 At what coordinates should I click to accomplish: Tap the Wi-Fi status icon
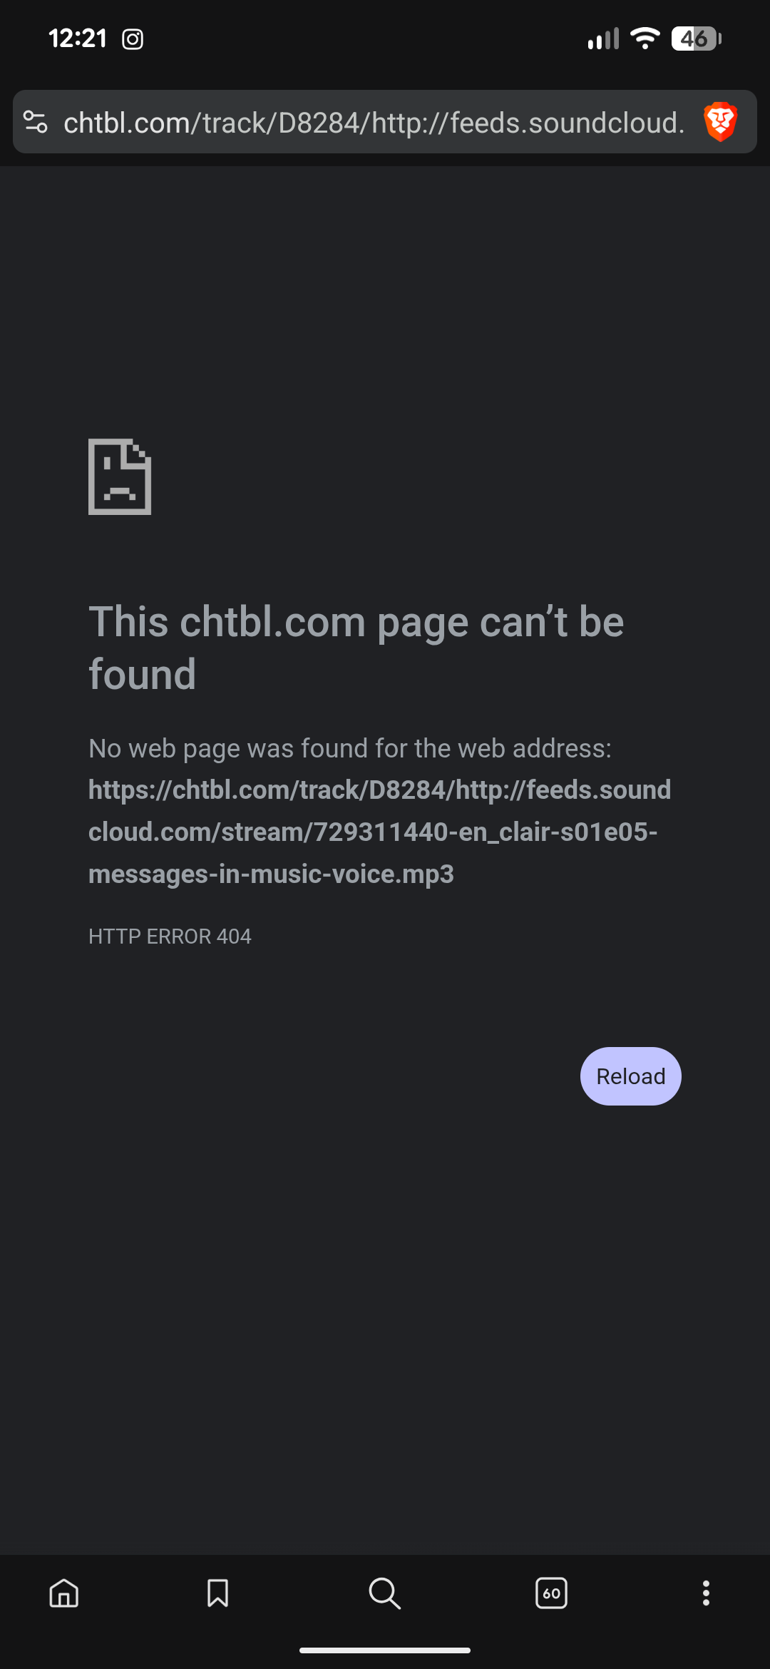[645, 38]
